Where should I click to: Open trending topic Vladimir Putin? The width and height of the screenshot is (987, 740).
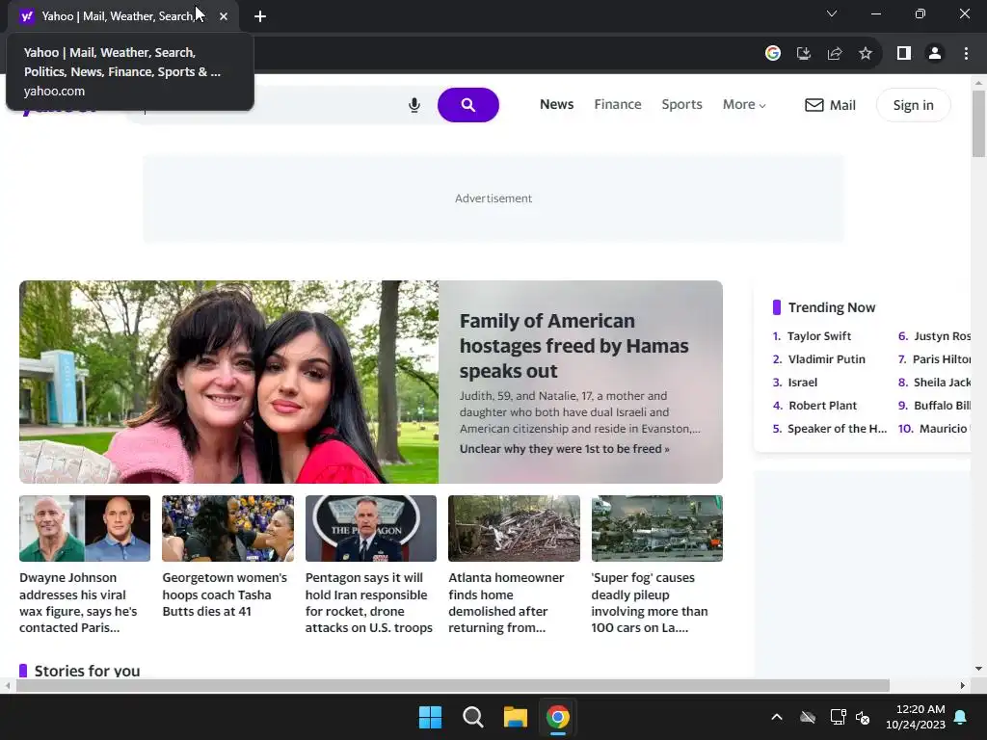click(826, 359)
